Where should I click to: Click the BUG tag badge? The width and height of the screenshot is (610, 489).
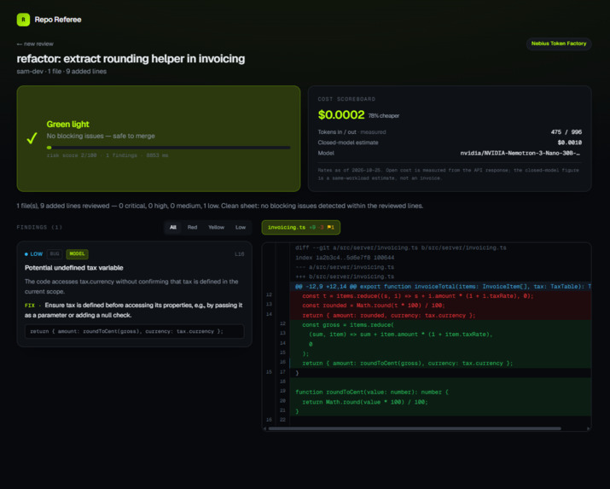(55, 254)
